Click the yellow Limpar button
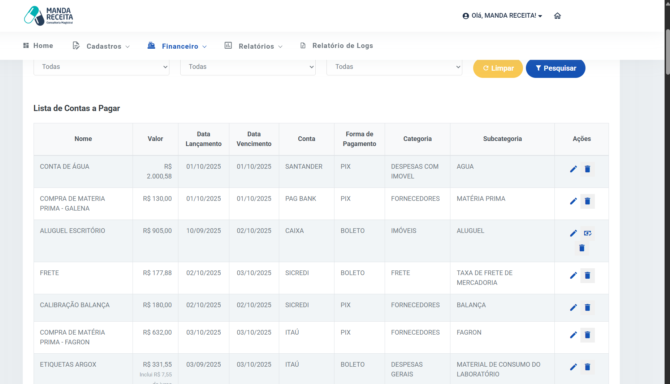Screen dimensions: 670x384 pos(498,68)
